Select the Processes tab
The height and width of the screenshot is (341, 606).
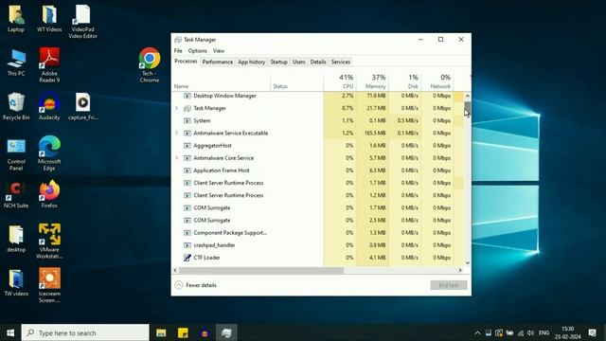(x=186, y=61)
